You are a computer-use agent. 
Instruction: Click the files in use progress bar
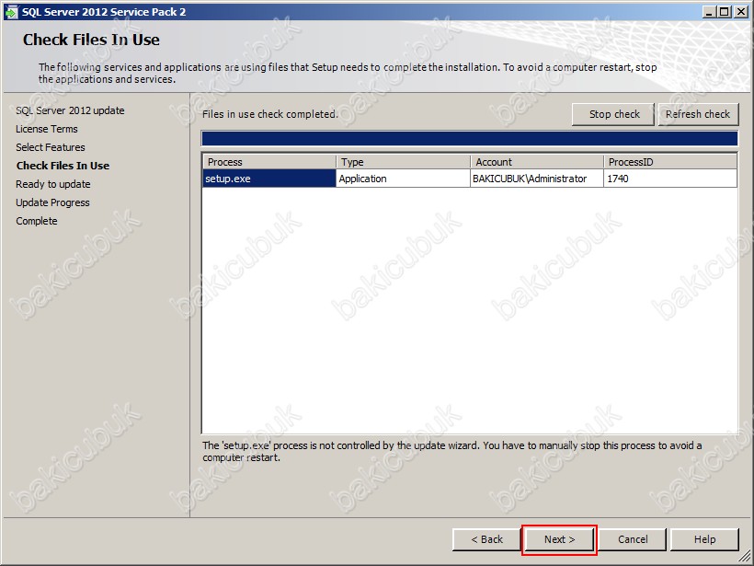pos(469,139)
